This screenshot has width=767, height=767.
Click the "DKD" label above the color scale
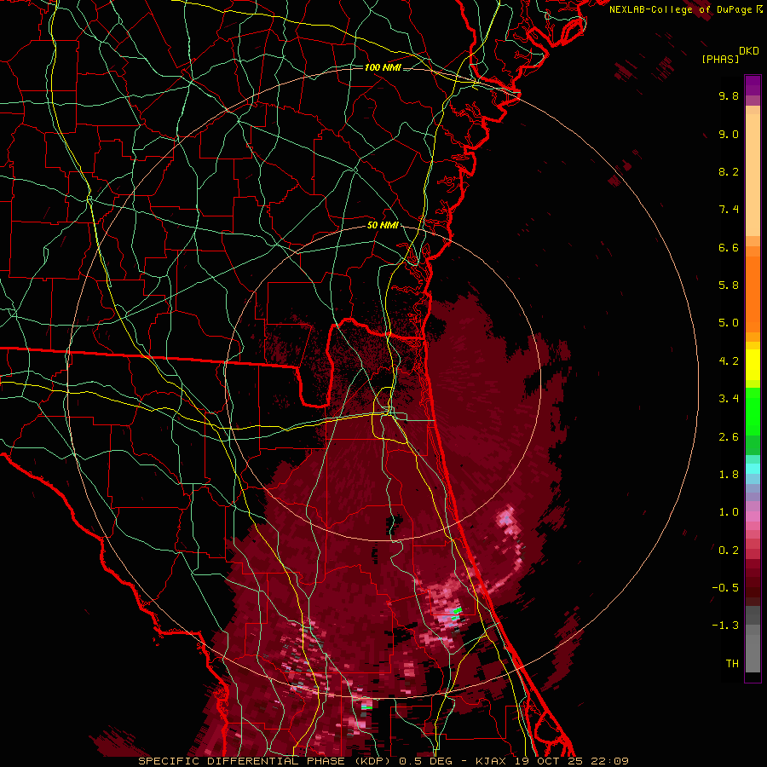point(749,51)
